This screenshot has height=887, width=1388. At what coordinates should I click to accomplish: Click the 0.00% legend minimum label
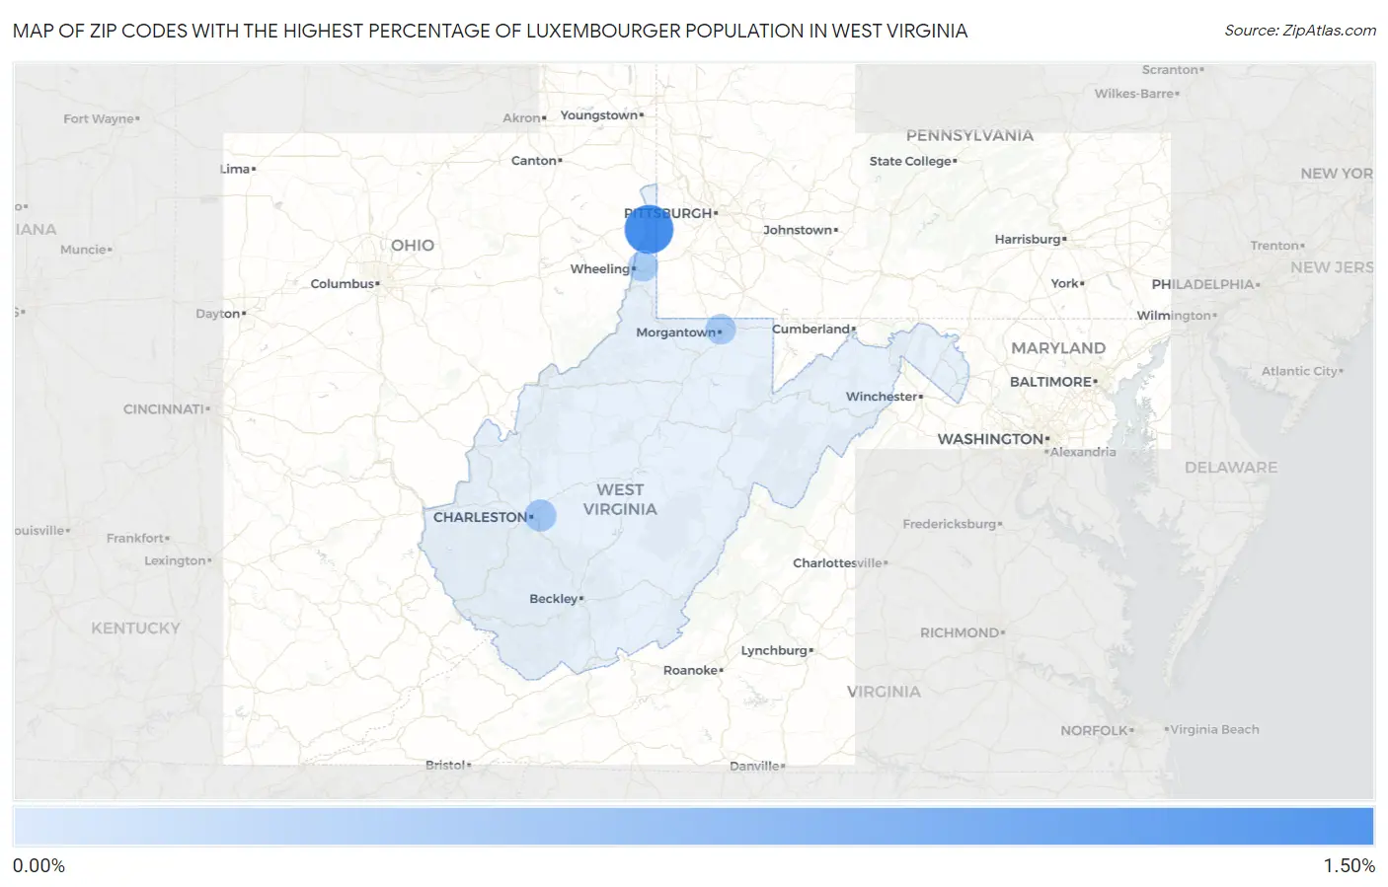(x=39, y=866)
